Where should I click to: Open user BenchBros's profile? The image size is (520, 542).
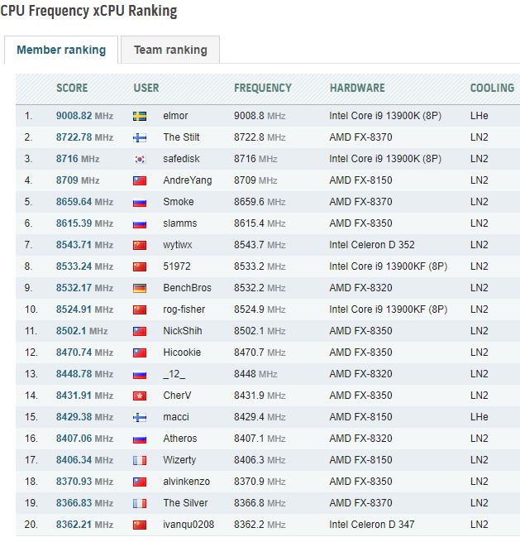(x=187, y=288)
